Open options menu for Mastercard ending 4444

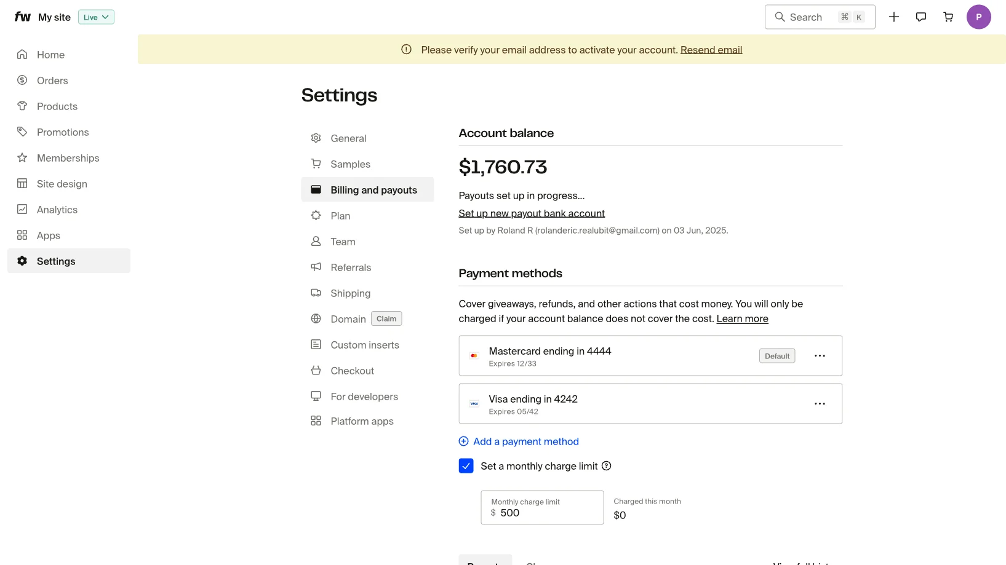820,356
